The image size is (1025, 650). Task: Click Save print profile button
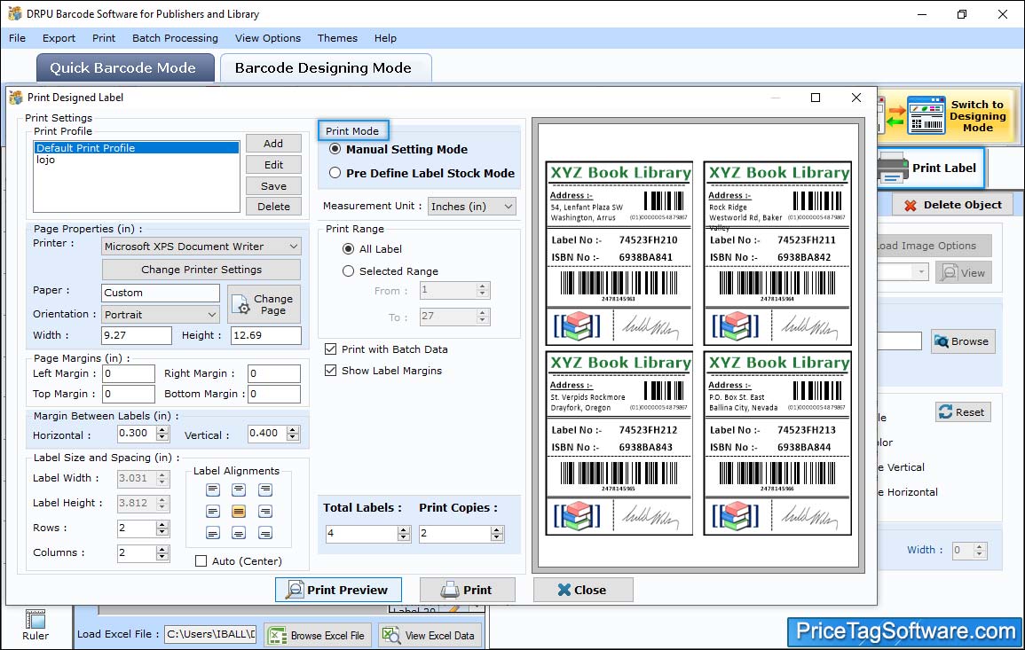(273, 186)
